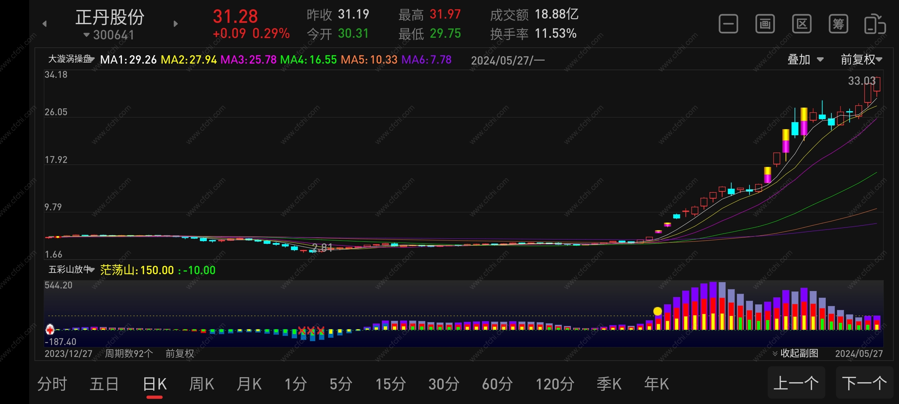Click the minus line icon in top toolbar
This screenshot has width=899, height=404.
(x=728, y=24)
